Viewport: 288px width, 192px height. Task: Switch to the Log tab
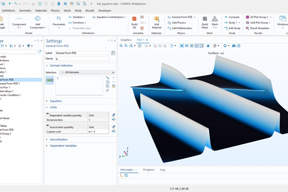click(162, 170)
